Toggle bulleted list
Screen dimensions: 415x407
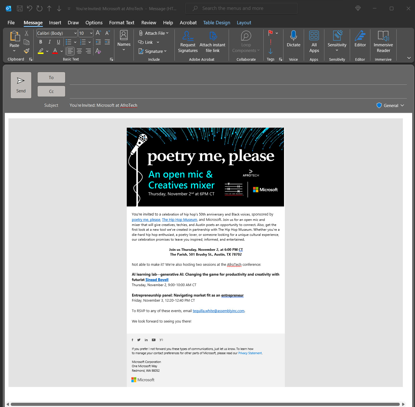(69, 42)
